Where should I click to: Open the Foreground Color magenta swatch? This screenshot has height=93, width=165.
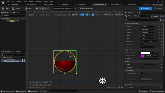143,56
